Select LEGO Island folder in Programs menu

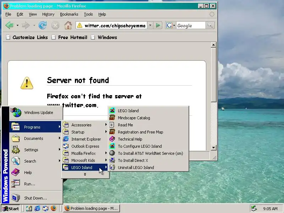(x=85, y=167)
